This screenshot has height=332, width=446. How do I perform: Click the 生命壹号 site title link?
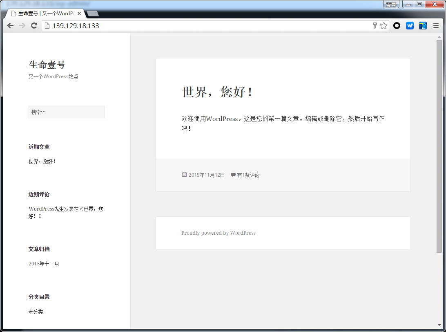pyautogui.click(x=47, y=65)
